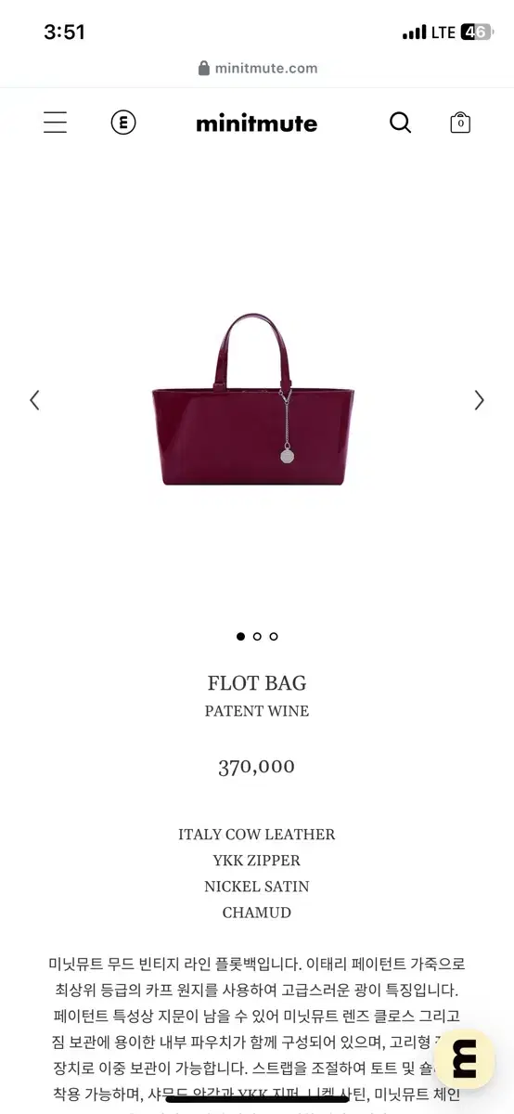Tap the FLOT BAG product title

(x=257, y=683)
